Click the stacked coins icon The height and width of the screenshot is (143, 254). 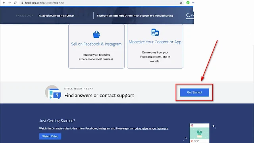[155, 32]
